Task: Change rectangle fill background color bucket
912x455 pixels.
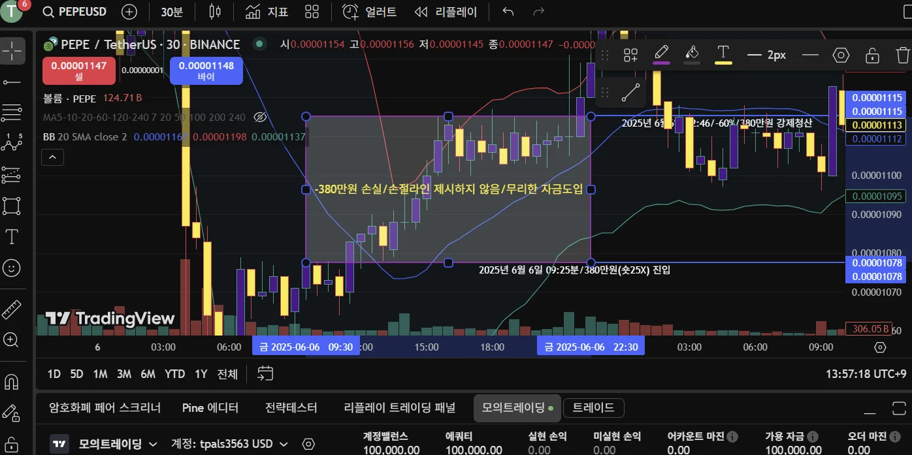Action: pyautogui.click(x=692, y=55)
